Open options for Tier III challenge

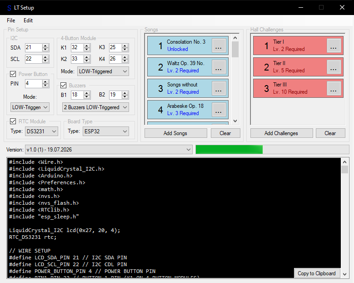click(334, 88)
